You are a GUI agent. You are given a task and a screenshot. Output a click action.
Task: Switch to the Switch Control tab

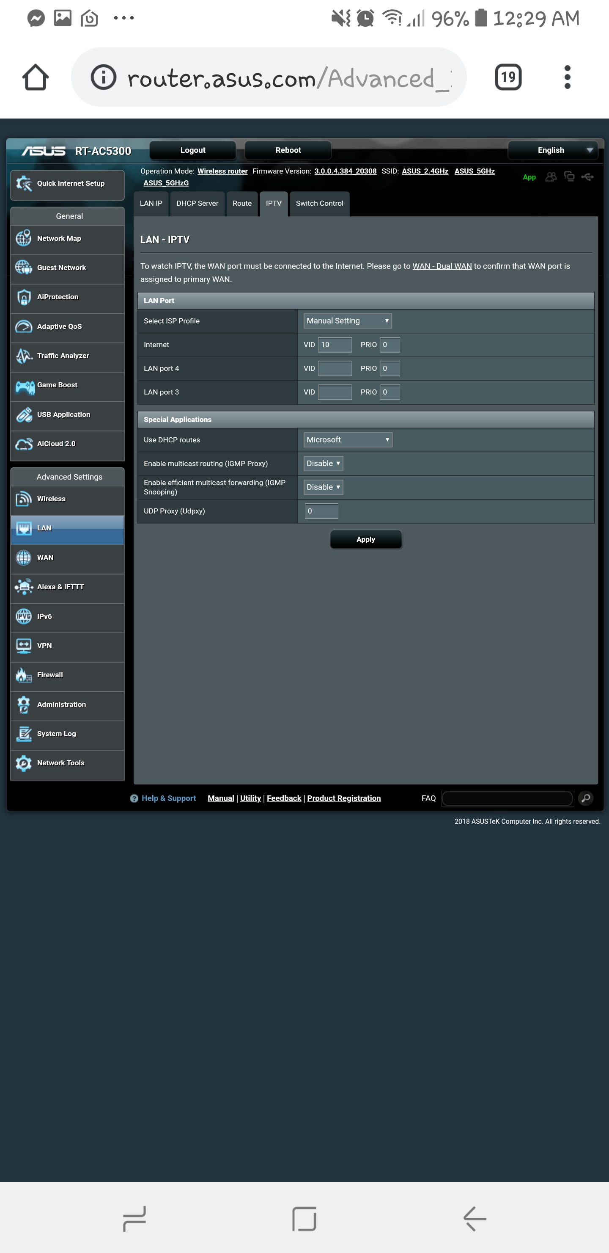point(319,203)
